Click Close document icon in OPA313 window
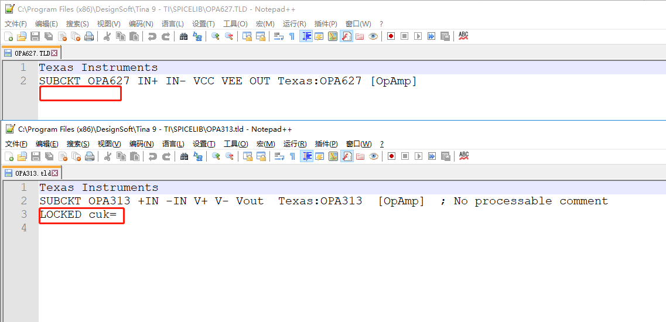The height and width of the screenshot is (322, 666). (63, 156)
